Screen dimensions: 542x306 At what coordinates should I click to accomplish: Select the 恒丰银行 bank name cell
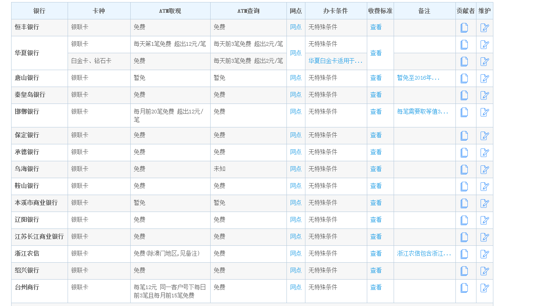[40, 28]
